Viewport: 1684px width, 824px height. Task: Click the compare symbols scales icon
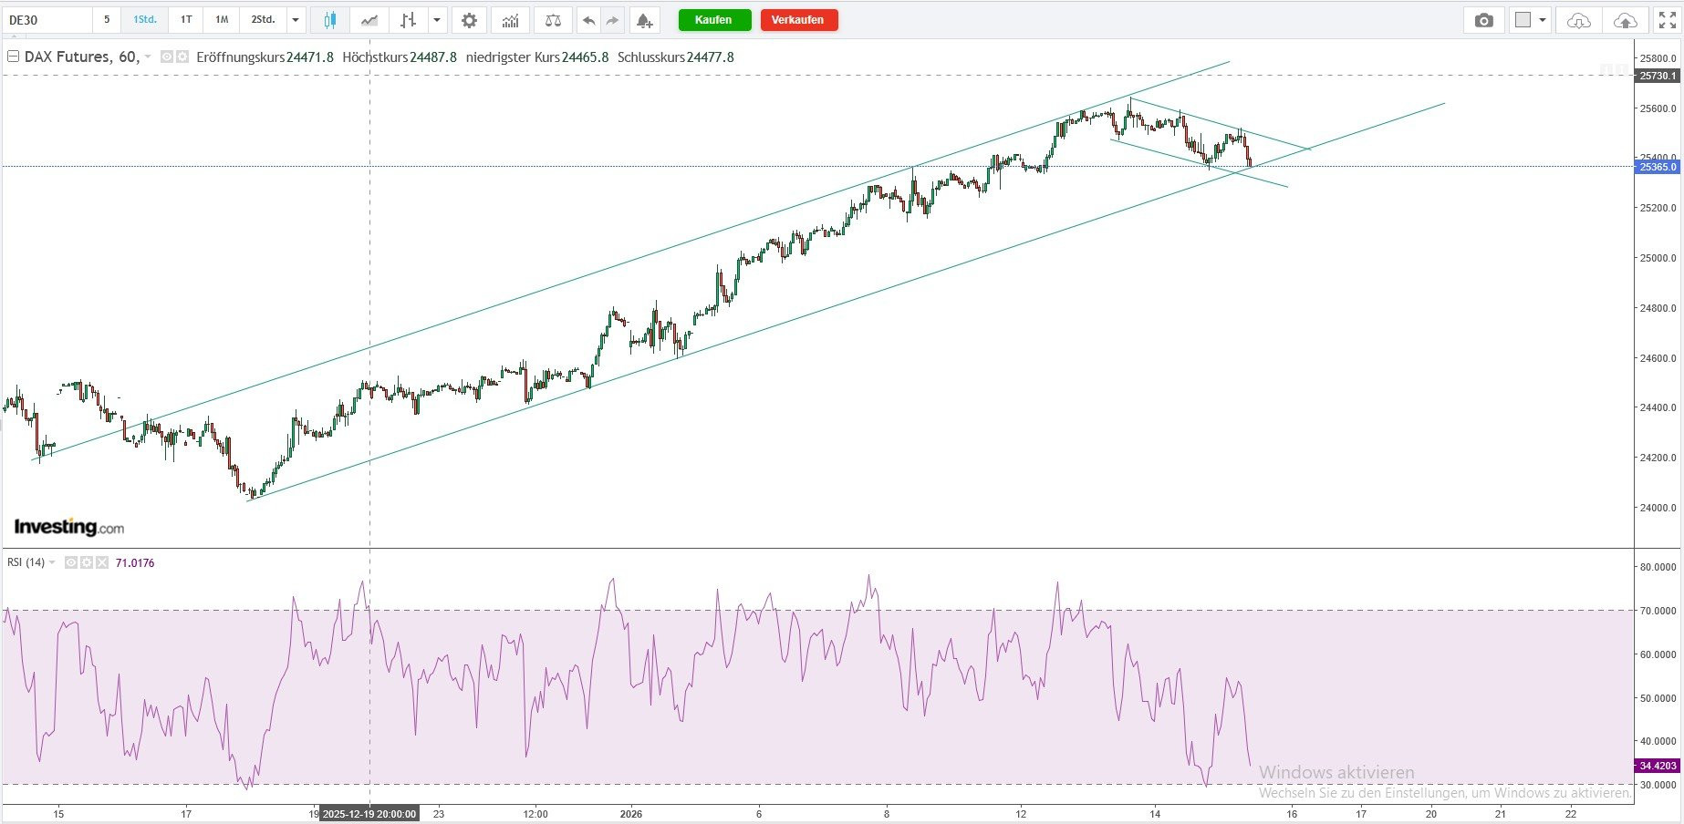point(553,20)
